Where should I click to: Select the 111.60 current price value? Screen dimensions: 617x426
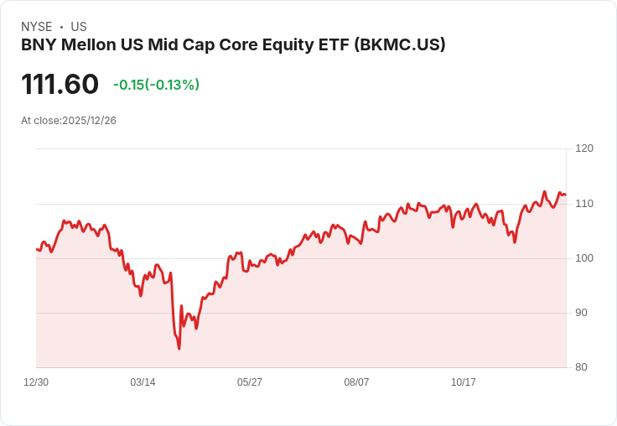coord(60,84)
